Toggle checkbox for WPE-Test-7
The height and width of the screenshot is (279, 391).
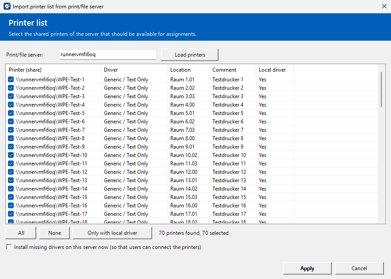coord(11,130)
